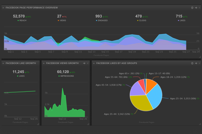The width and height of the screenshot is (202, 134).
Task: Click arrow icon of Views Growth panel
Action: [84, 63]
